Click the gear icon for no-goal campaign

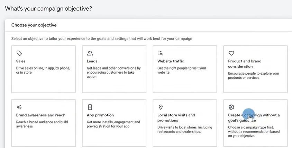pos(231,107)
